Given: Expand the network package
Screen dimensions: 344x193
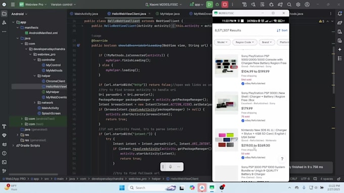Looking at the screenshot, I should [x=35, y=102].
